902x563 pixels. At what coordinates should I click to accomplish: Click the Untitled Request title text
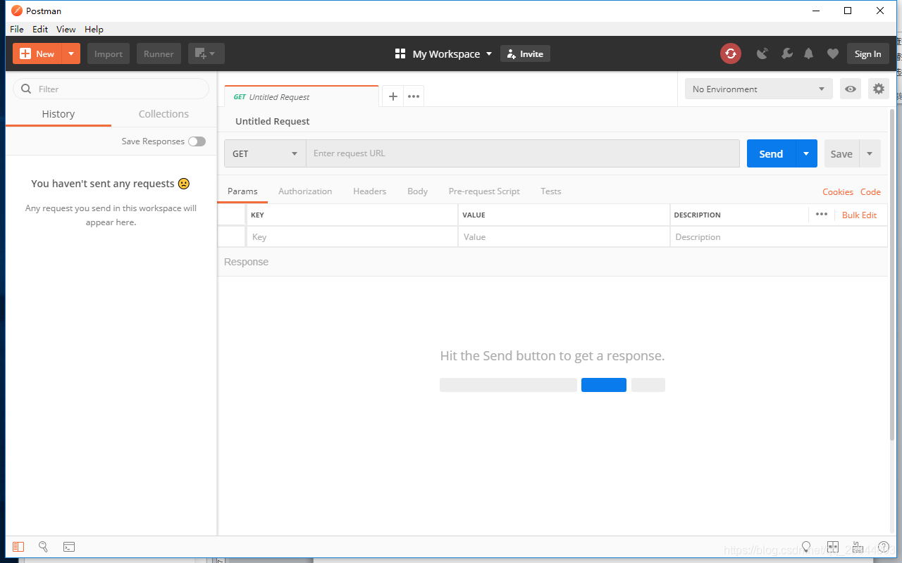(x=273, y=121)
